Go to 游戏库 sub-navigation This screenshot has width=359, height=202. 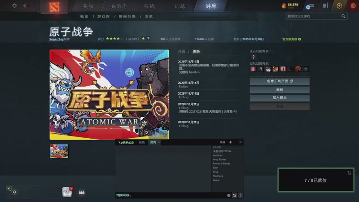(x=104, y=16)
